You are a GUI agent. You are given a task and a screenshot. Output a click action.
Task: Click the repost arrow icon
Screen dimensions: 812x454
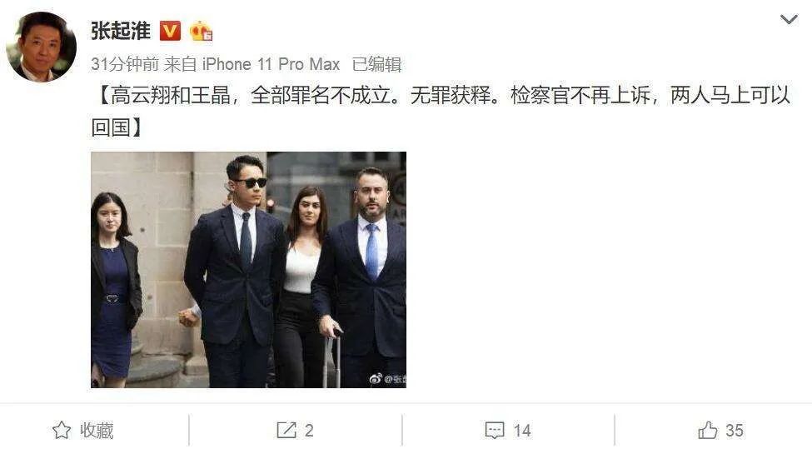(x=286, y=430)
